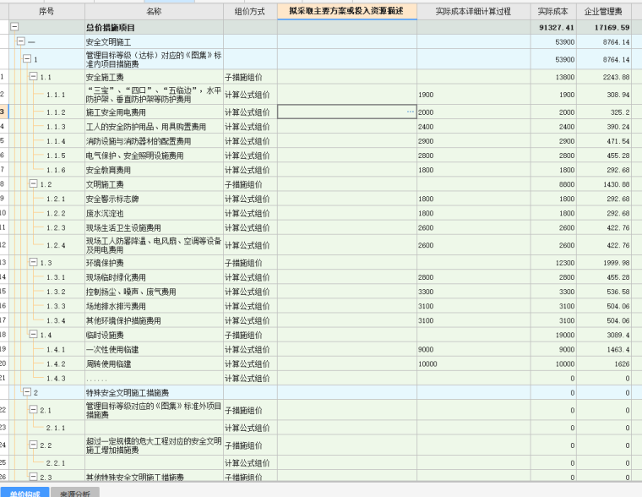Viewport: 642px width, 497px height.
Task: Select the 控制扬尘、噪声、废气费用 cell
Action: click(154, 292)
